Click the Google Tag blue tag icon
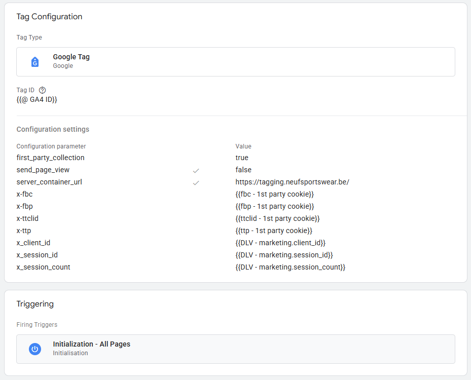The image size is (471, 380). tap(35, 62)
